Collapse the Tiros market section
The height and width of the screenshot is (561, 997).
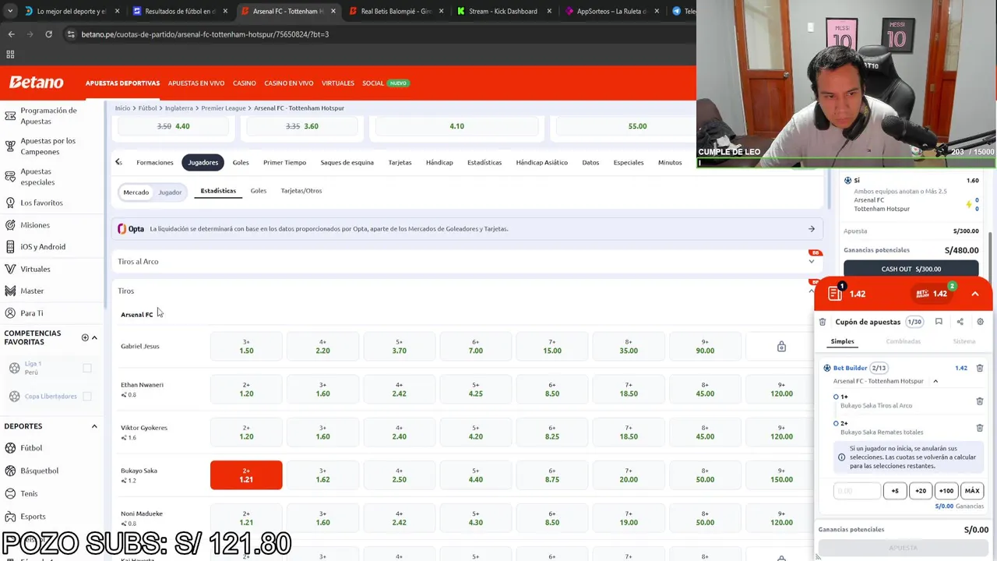click(812, 291)
